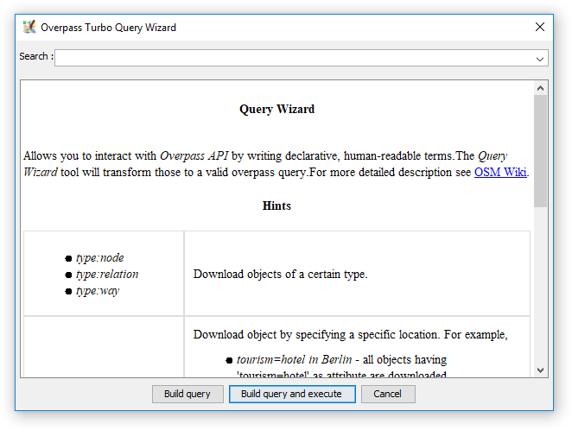Focus the Search text field
The width and height of the screenshot is (572, 430).
point(294,58)
